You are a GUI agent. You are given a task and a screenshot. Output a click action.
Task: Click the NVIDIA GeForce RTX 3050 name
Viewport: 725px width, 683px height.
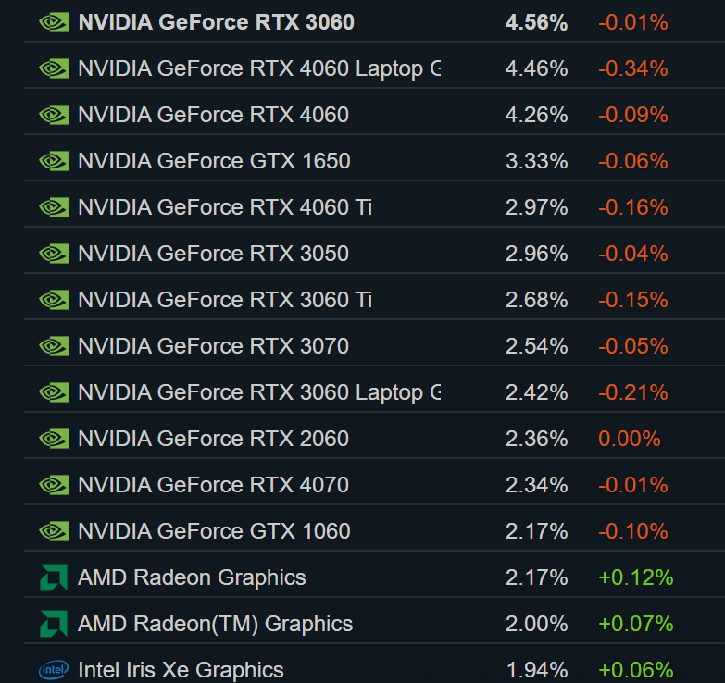coord(213,254)
